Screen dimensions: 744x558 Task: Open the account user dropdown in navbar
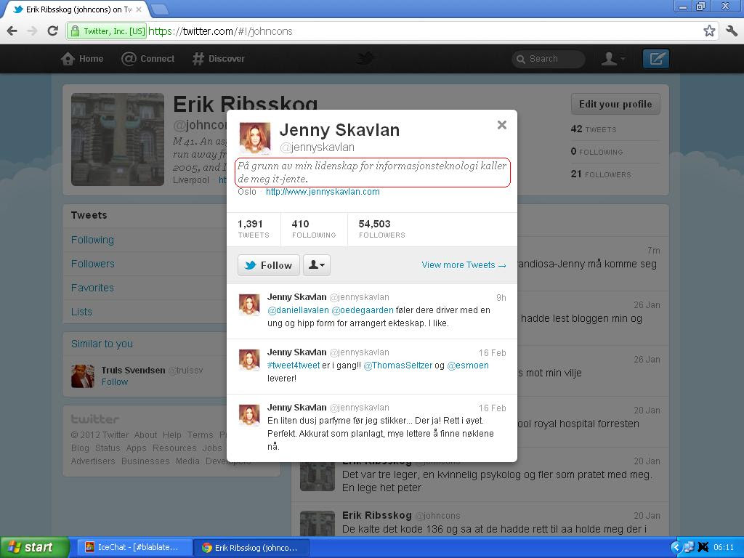[613, 59]
